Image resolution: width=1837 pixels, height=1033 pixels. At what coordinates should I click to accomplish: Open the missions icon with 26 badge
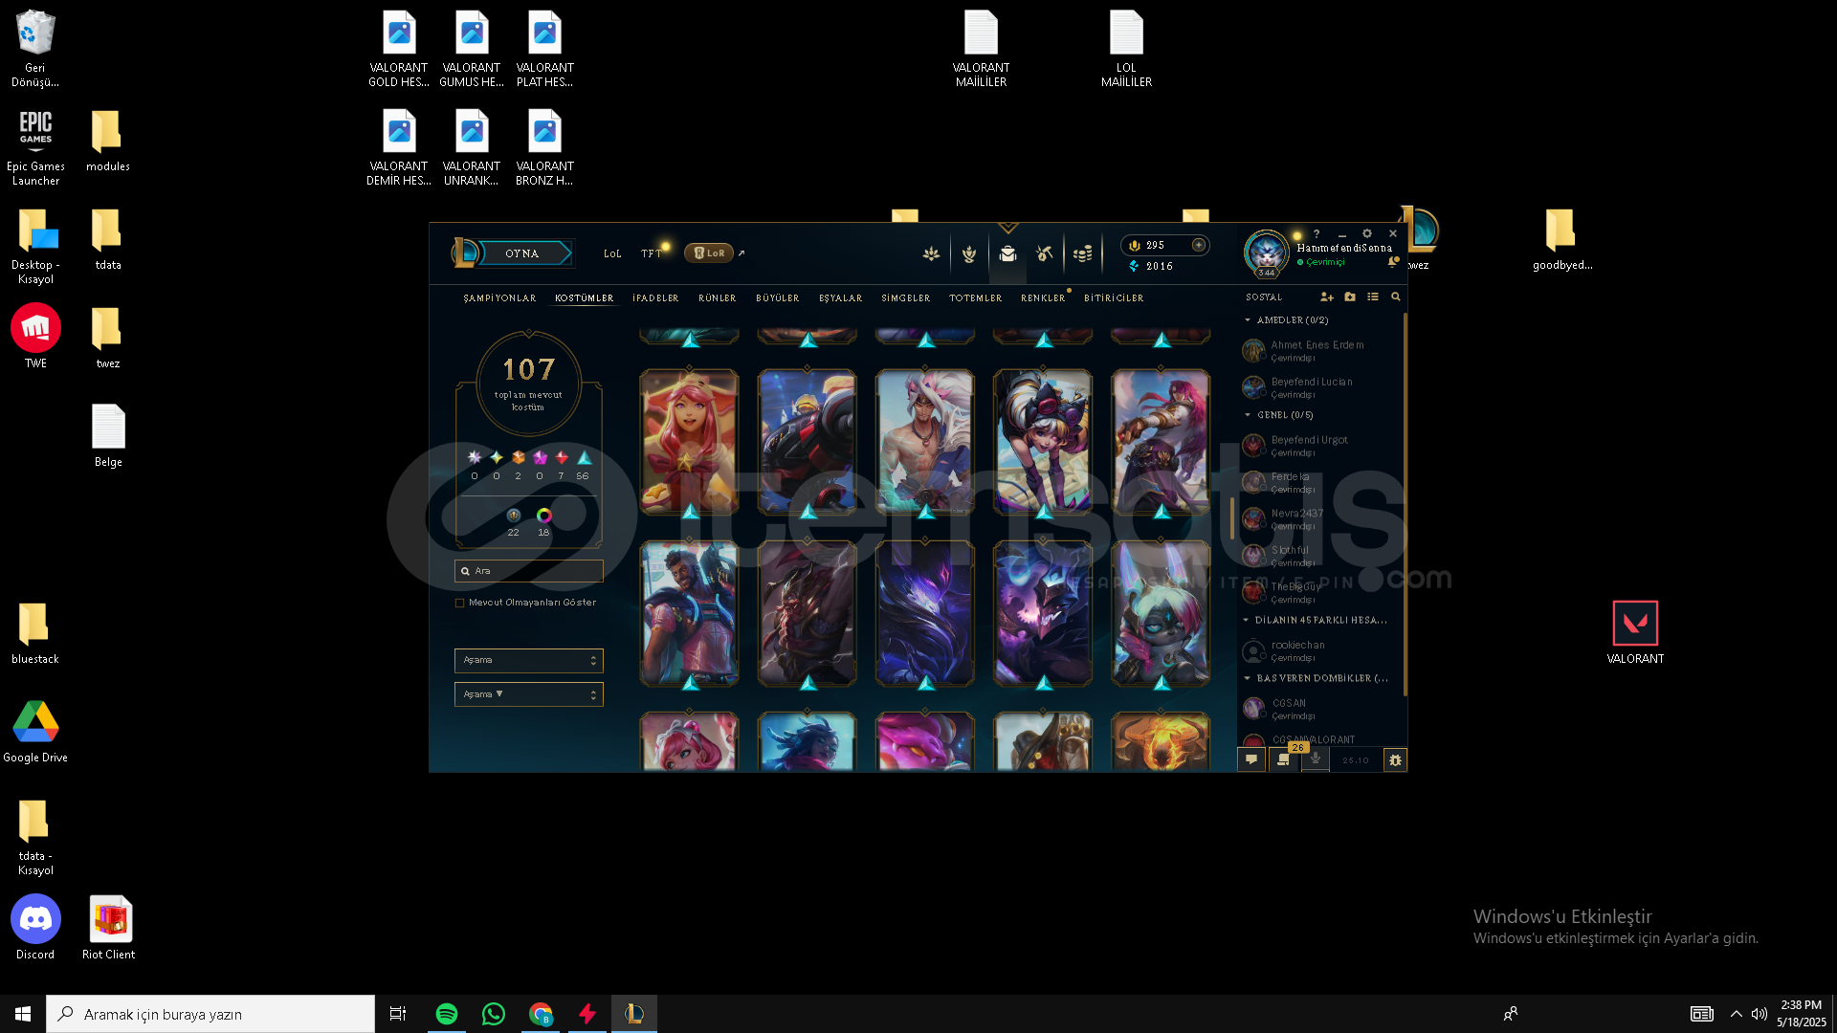click(x=1284, y=759)
